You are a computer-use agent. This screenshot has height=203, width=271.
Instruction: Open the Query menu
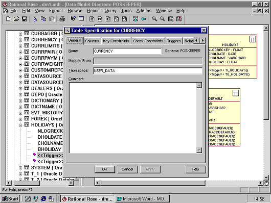[x=110, y=11]
